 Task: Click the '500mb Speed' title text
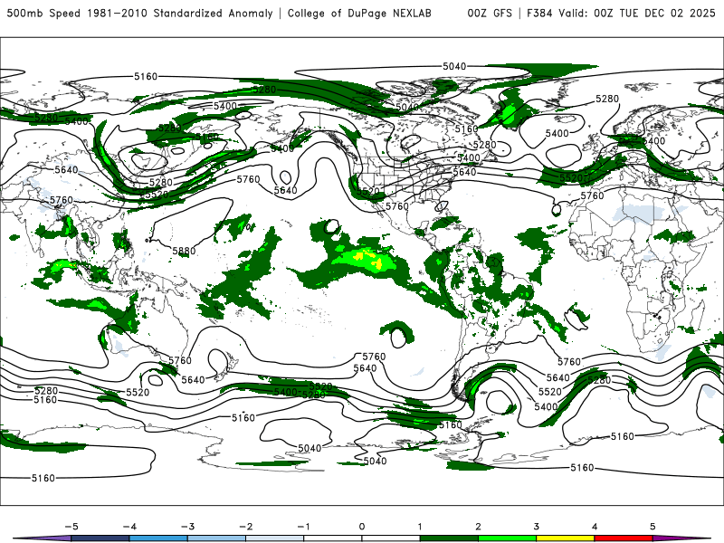tap(44, 13)
